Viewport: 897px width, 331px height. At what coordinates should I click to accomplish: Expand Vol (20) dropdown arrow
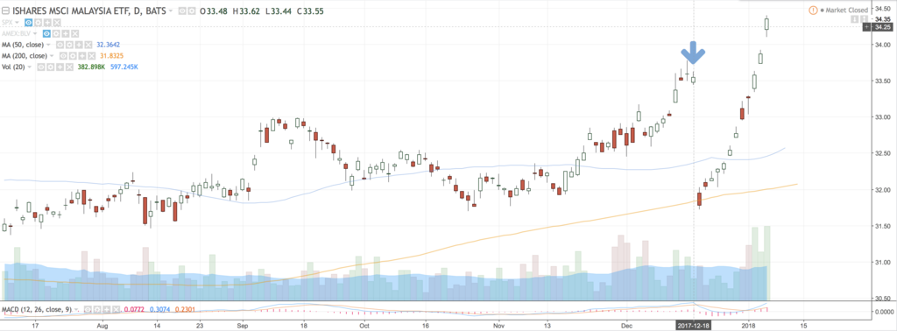29,67
